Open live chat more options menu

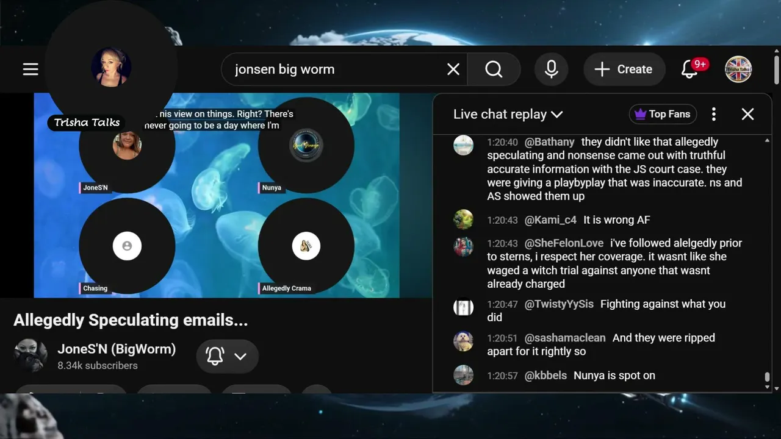(714, 114)
